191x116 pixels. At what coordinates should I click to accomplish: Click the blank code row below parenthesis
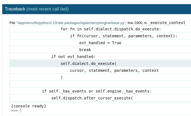(100, 84)
